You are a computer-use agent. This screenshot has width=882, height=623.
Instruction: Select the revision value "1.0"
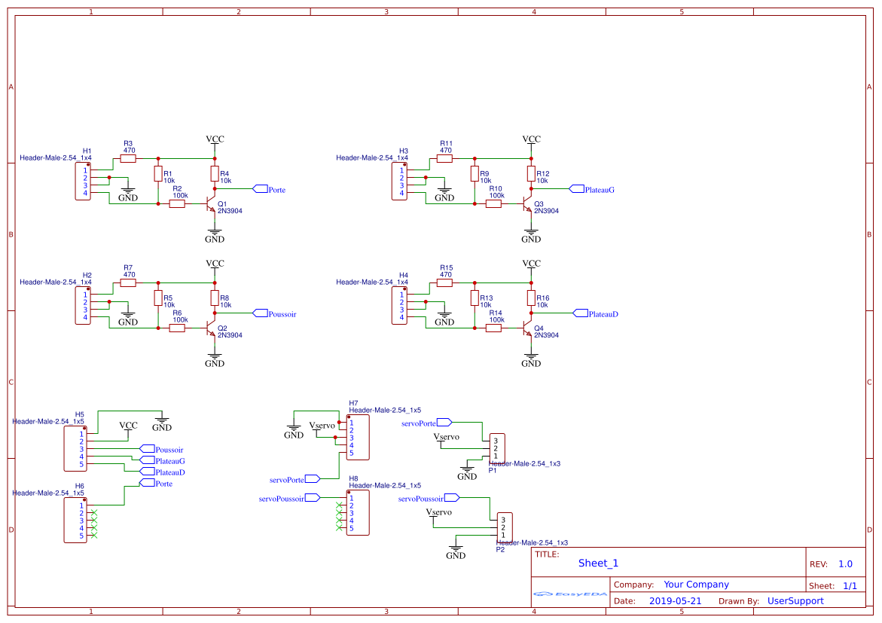coord(845,564)
